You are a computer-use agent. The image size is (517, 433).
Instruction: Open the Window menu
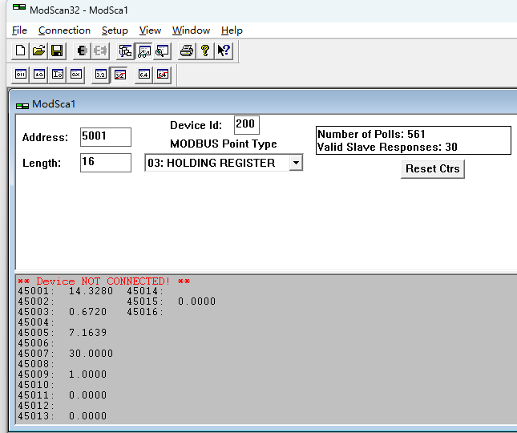pyautogui.click(x=191, y=30)
